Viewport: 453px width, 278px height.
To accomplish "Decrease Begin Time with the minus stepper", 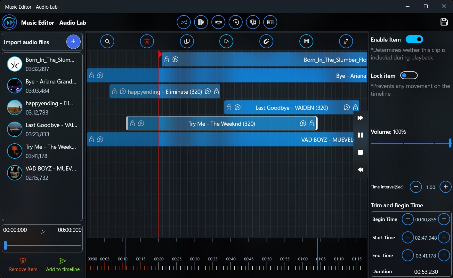I will (408, 219).
